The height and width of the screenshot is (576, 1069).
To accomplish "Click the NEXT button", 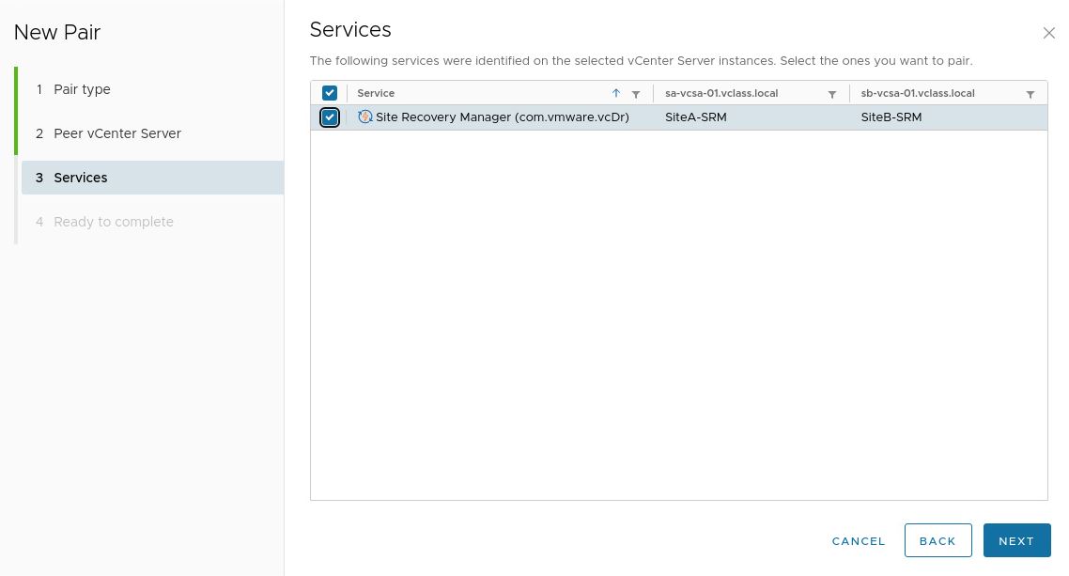I will (1016, 540).
